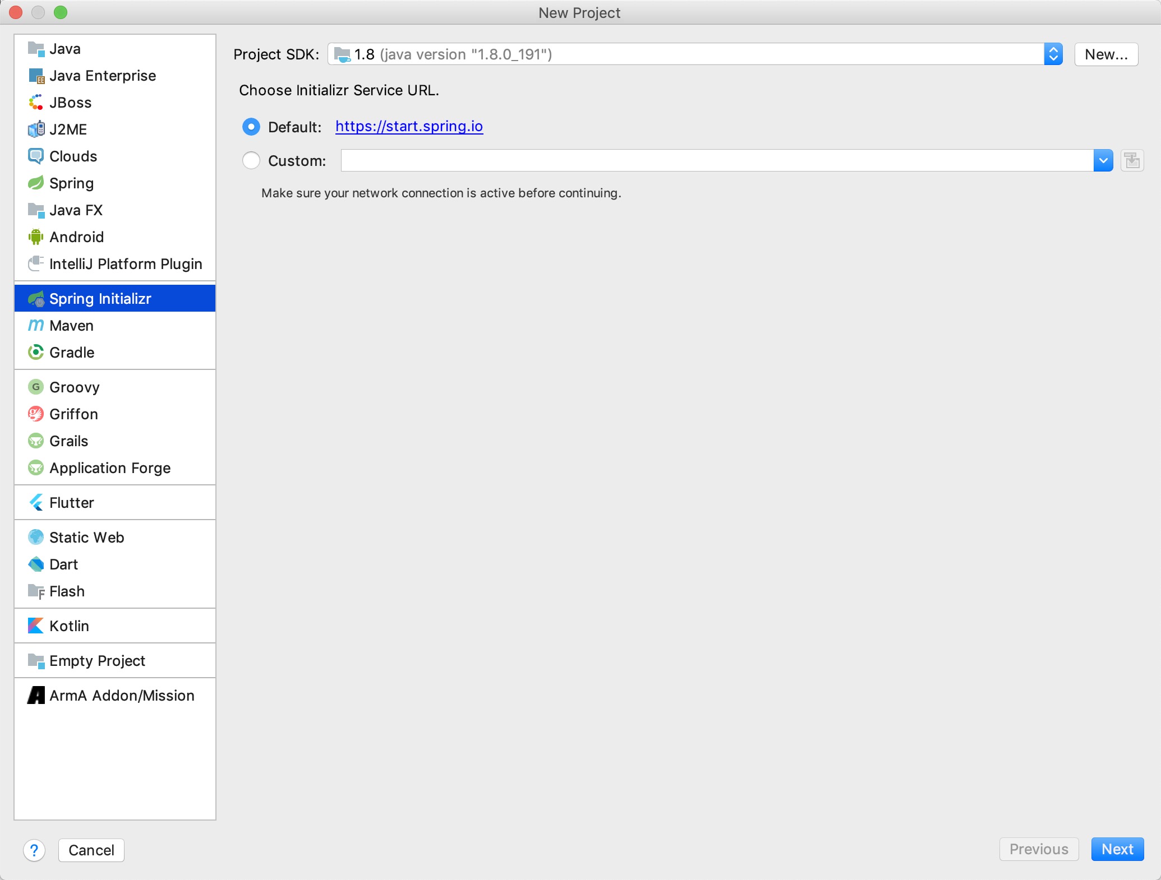Select Spring project type

coord(115,183)
